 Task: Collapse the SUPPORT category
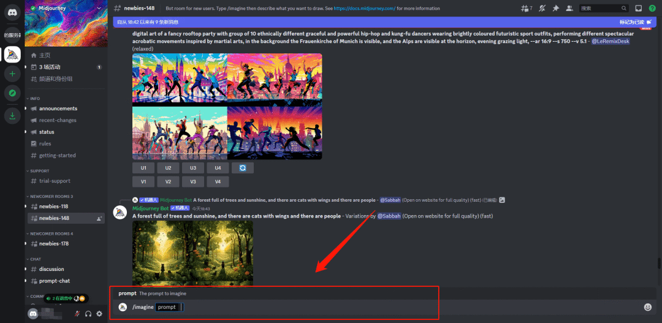(x=39, y=171)
